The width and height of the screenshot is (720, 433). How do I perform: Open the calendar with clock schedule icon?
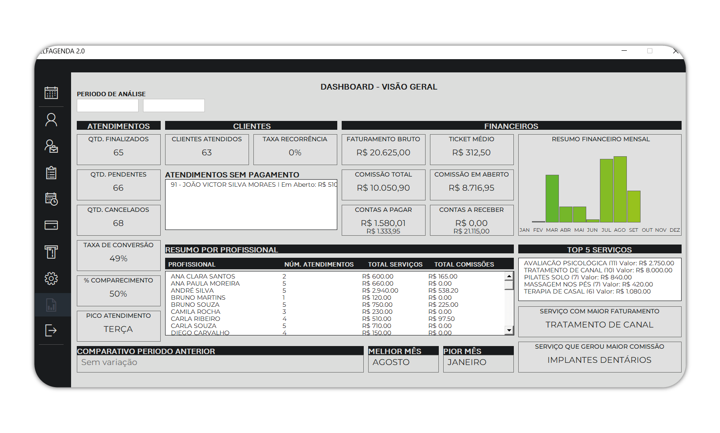coord(51,199)
